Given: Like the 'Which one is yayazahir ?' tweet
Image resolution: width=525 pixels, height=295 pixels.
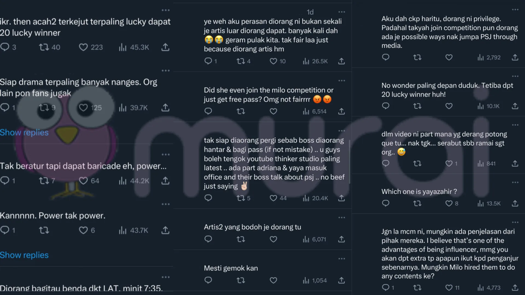Looking at the screenshot, I should 449,203.
